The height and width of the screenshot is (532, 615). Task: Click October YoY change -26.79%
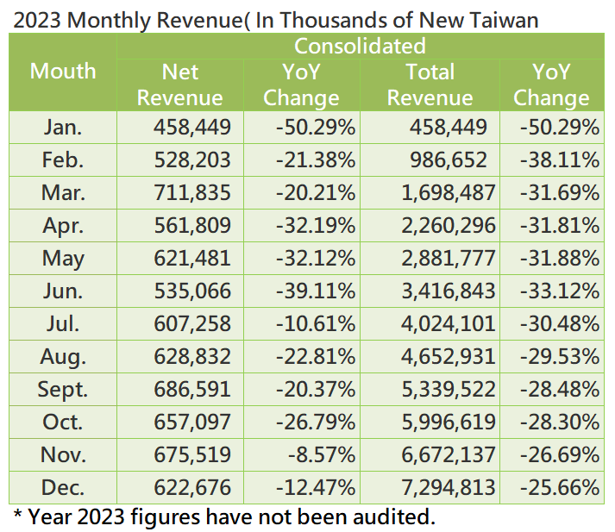315,422
